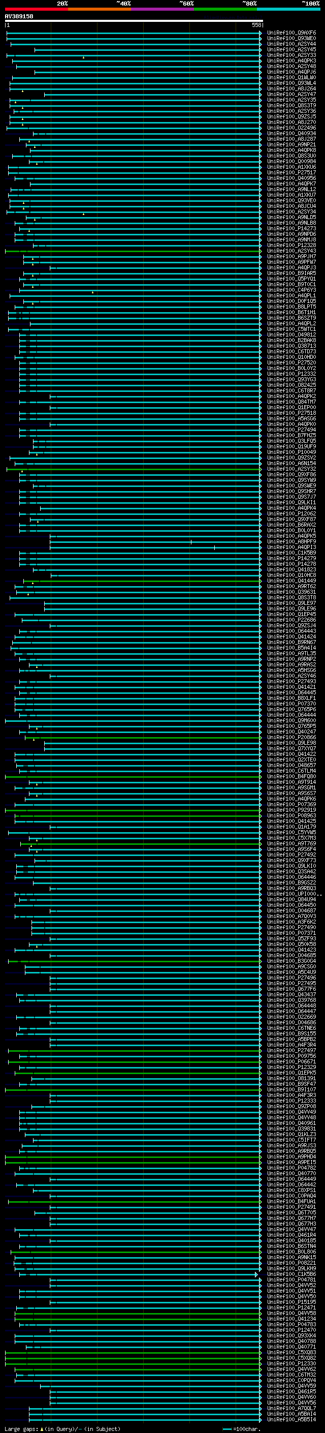
Task: Select the UniRef100_P14279 label
Action: pos(291,559)
